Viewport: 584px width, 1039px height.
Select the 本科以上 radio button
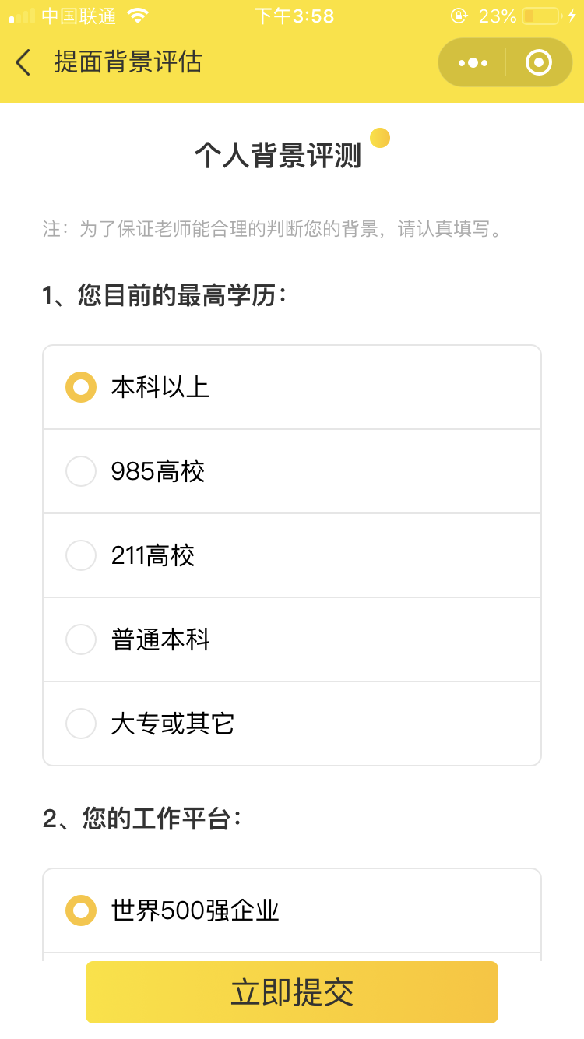(81, 387)
